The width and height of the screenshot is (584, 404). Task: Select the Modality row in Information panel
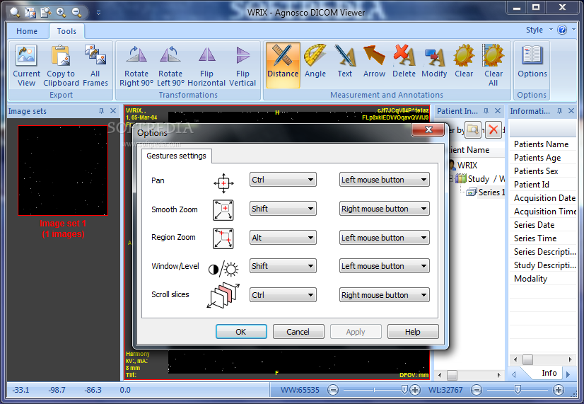[543, 279]
